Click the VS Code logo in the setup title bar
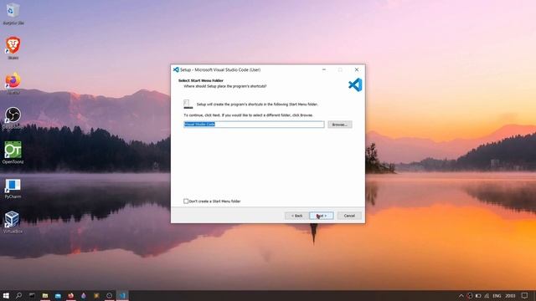Screen dimensions: 536x301 [176, 69]
